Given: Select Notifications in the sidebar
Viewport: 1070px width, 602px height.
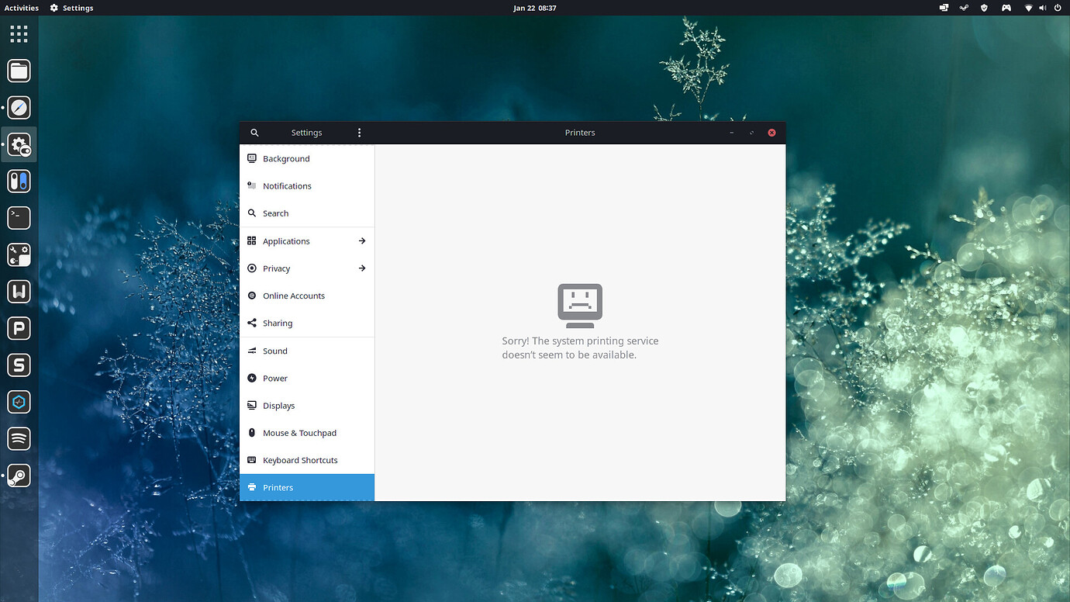Looking at the screenshot, I should tap(287, 186).
